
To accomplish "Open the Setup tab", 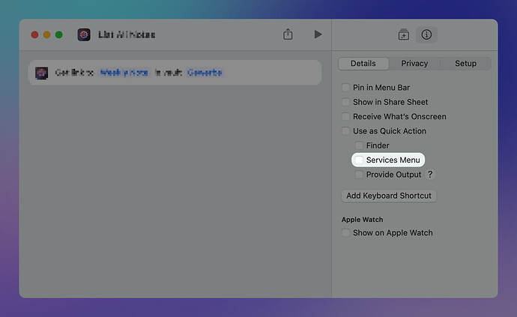I will point(465,64).
